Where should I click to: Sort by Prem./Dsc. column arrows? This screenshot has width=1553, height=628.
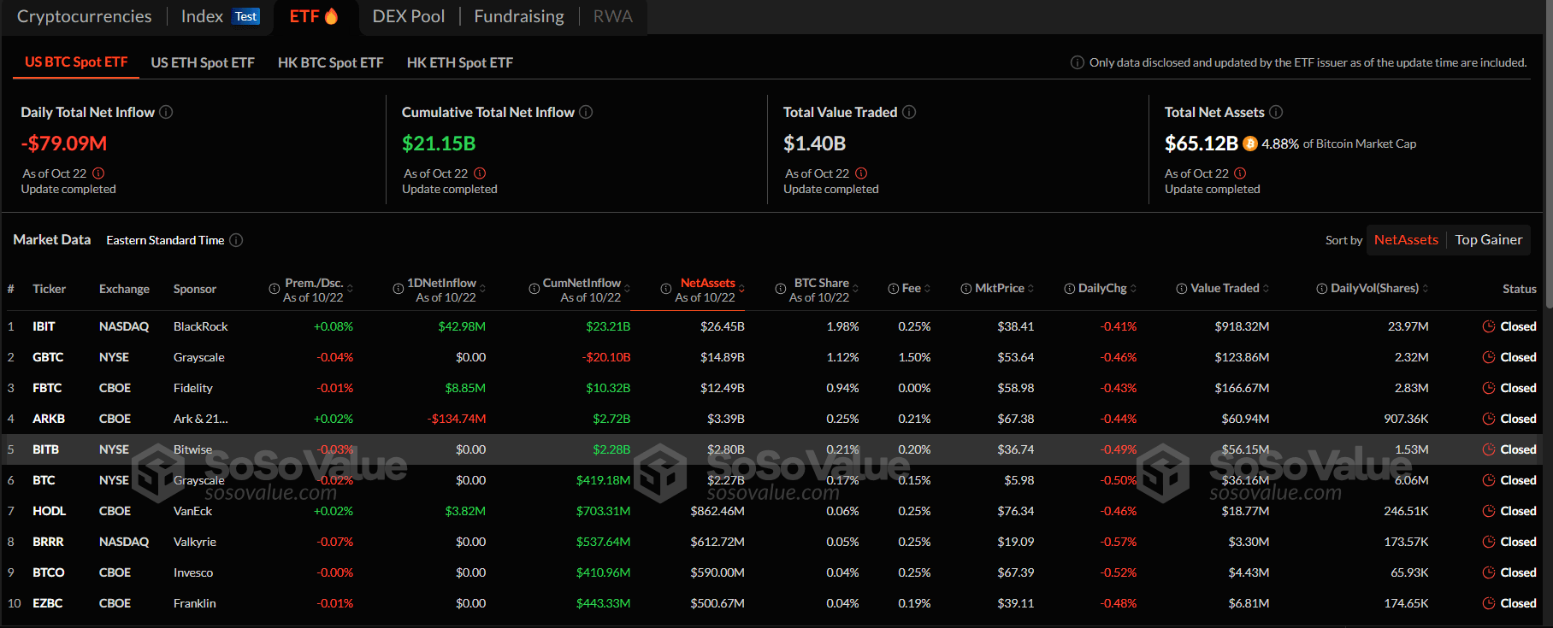350,288
